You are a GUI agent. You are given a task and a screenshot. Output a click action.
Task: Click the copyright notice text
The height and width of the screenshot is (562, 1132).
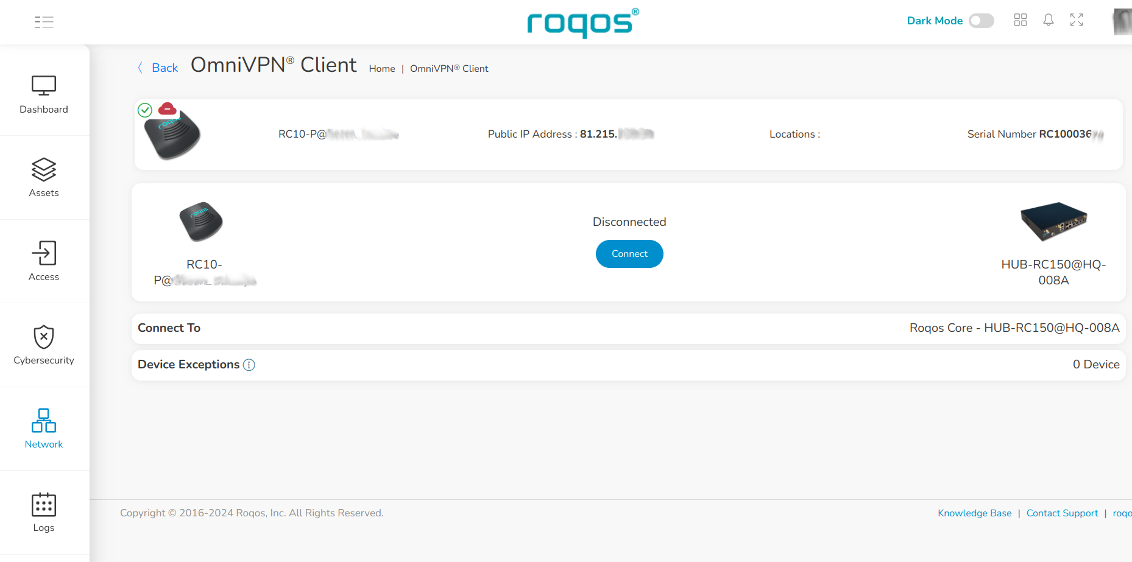[x=252, y=513]
